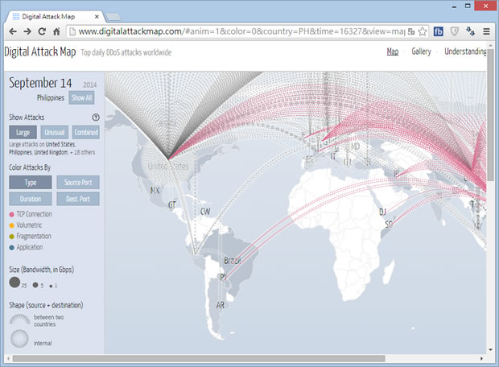
Task: Bookmark page with the star icon
Action: [x=423, y=31]
